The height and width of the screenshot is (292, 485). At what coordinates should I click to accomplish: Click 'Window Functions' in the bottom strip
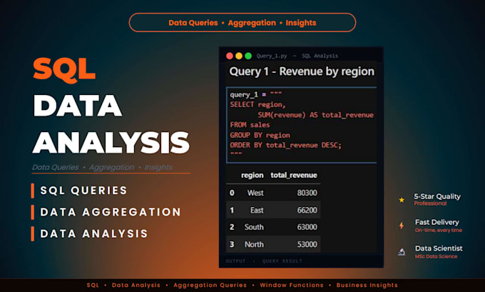click(292, 285)
